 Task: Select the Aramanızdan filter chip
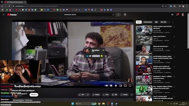pyautogui.click(x=148, y=22)
